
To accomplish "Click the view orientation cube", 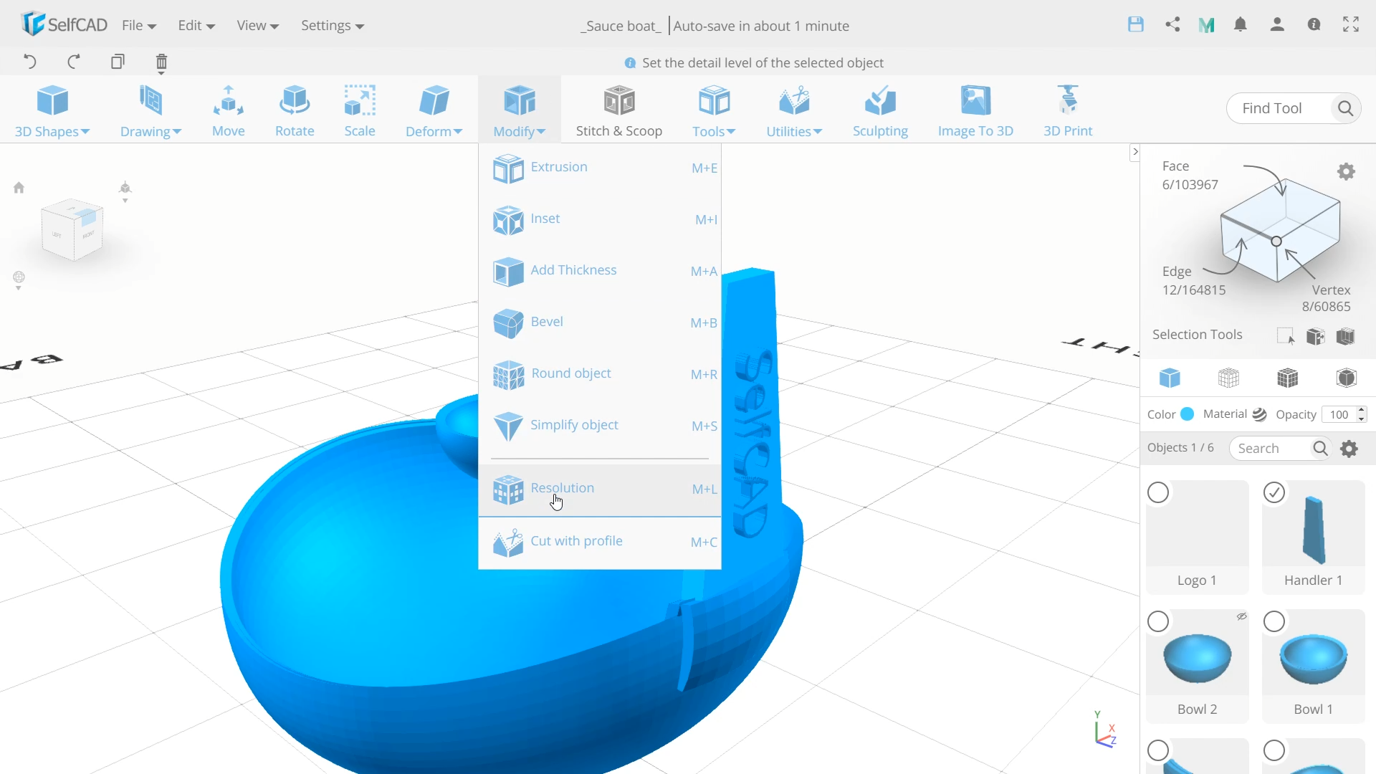I will pos(72,229).
